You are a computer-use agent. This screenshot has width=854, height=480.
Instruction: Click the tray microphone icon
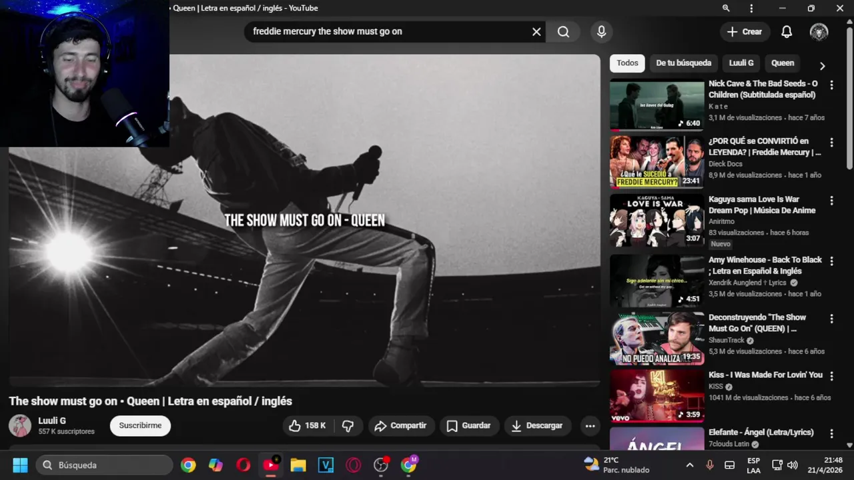tap(710, 465)
